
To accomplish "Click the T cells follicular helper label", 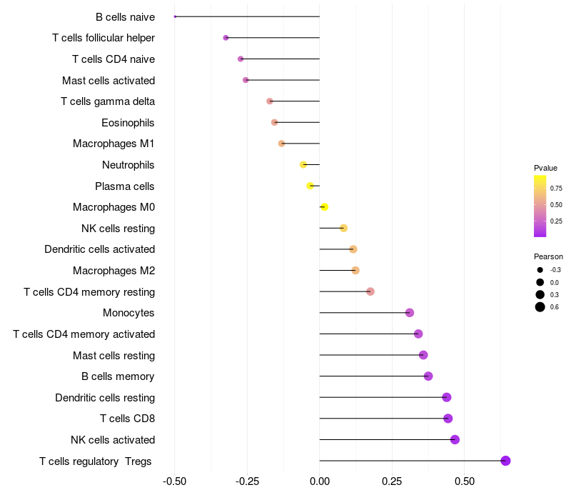I will [x=103, y=38].
